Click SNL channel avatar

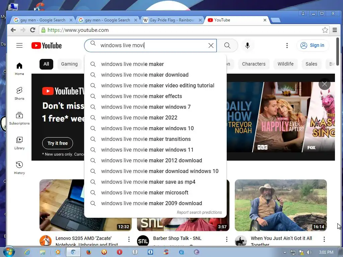tap(143, 241)
